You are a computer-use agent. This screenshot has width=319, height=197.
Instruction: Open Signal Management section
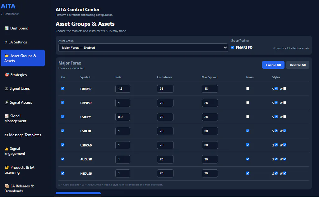(x=23, y=119)
